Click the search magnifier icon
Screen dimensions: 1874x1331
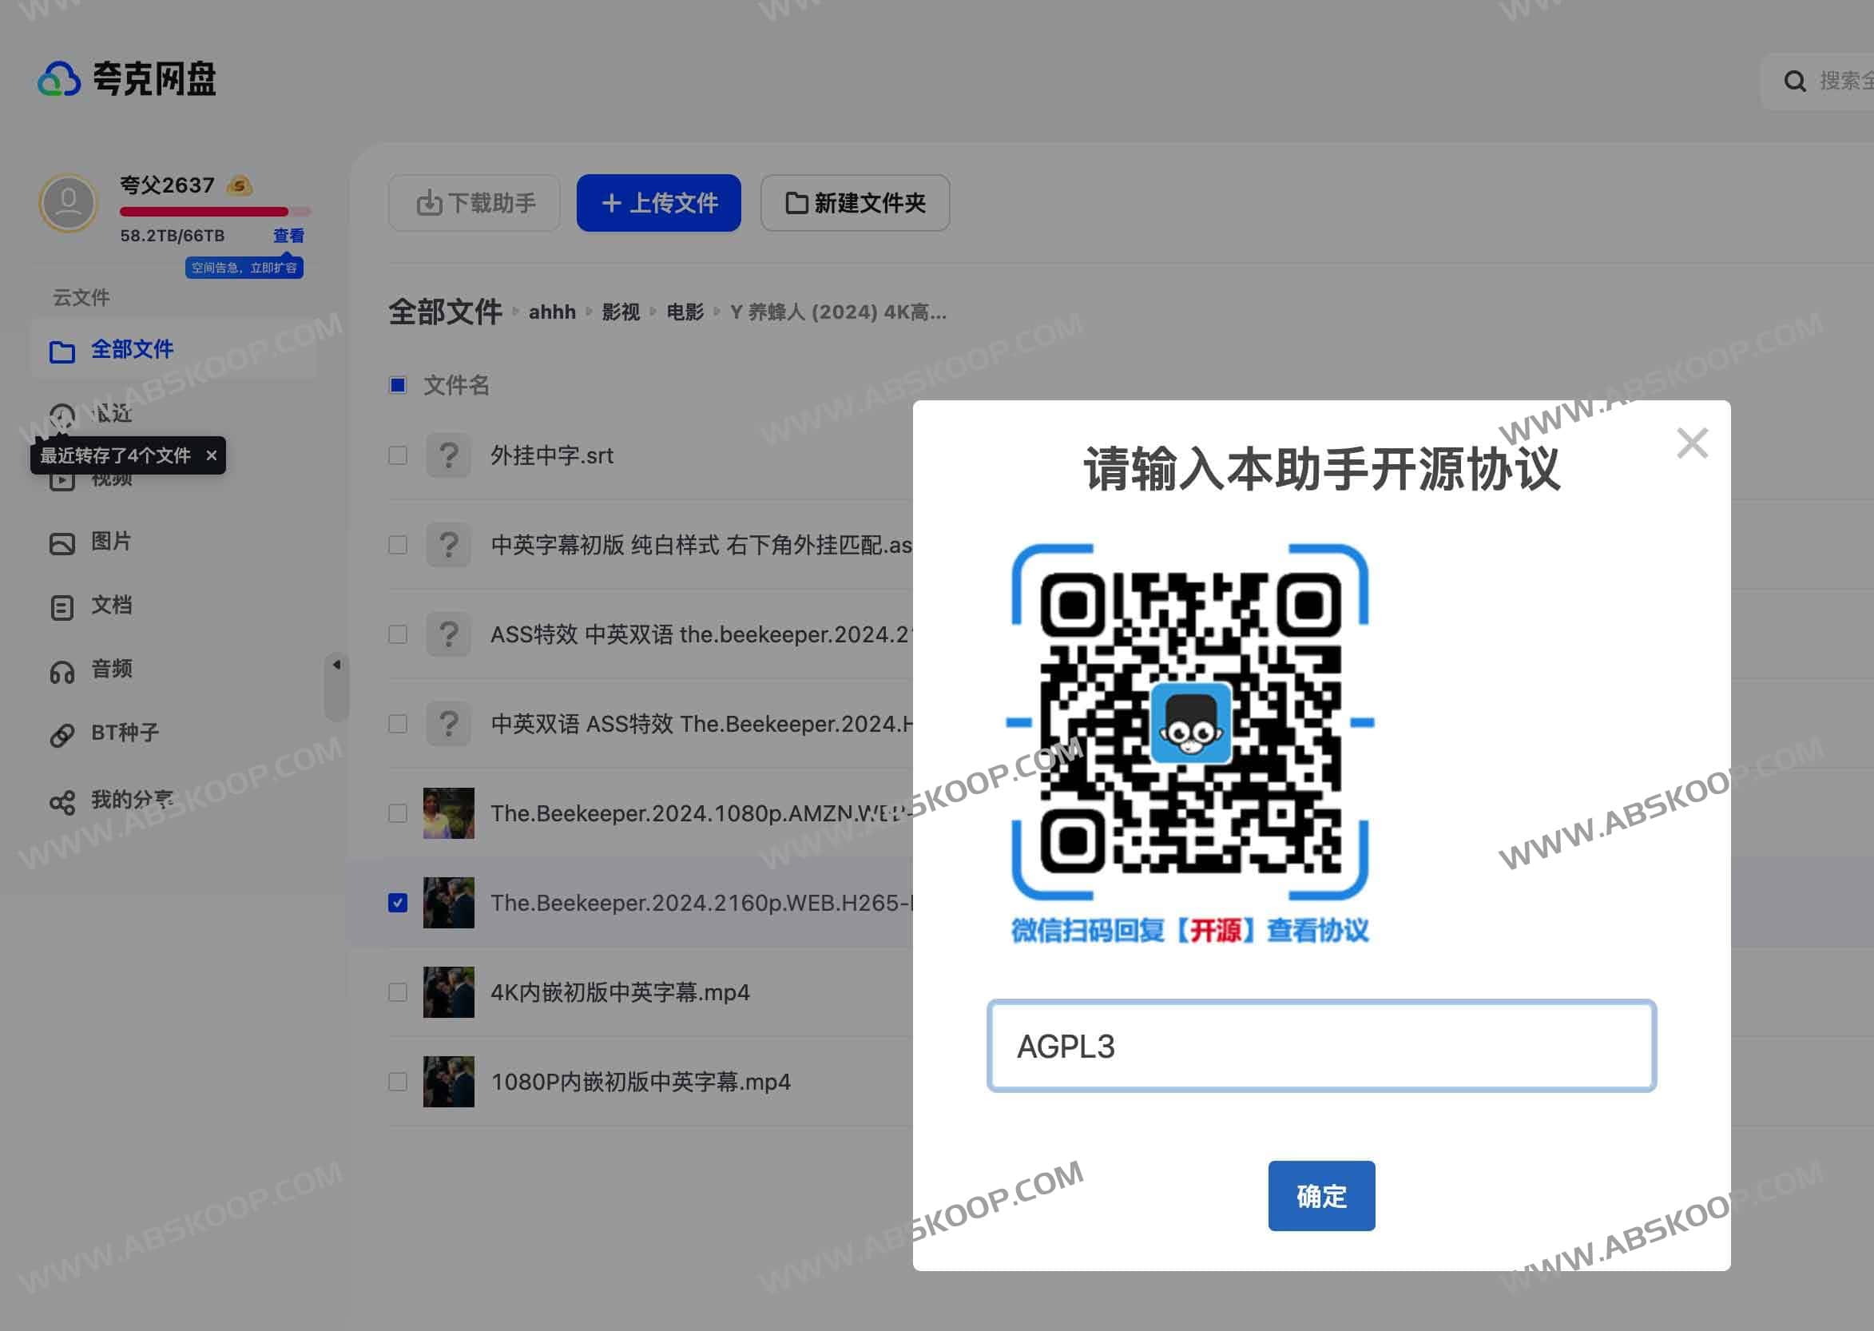(x=1794, y=81)
